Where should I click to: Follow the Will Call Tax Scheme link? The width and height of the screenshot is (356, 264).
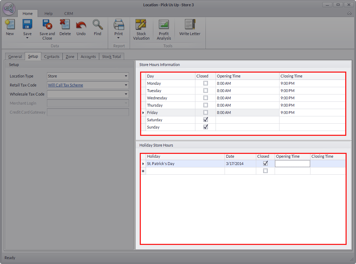(x=65, y=85)
